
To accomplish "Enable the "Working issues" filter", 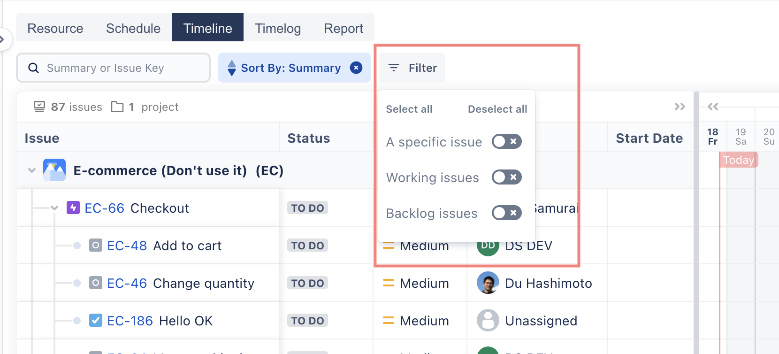I will [506, 177].
